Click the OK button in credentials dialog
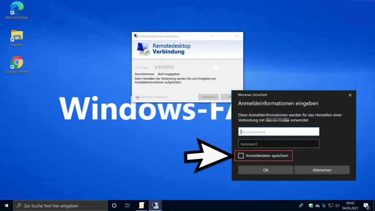This screenshot has width=375, height=211. pos(266,170)
